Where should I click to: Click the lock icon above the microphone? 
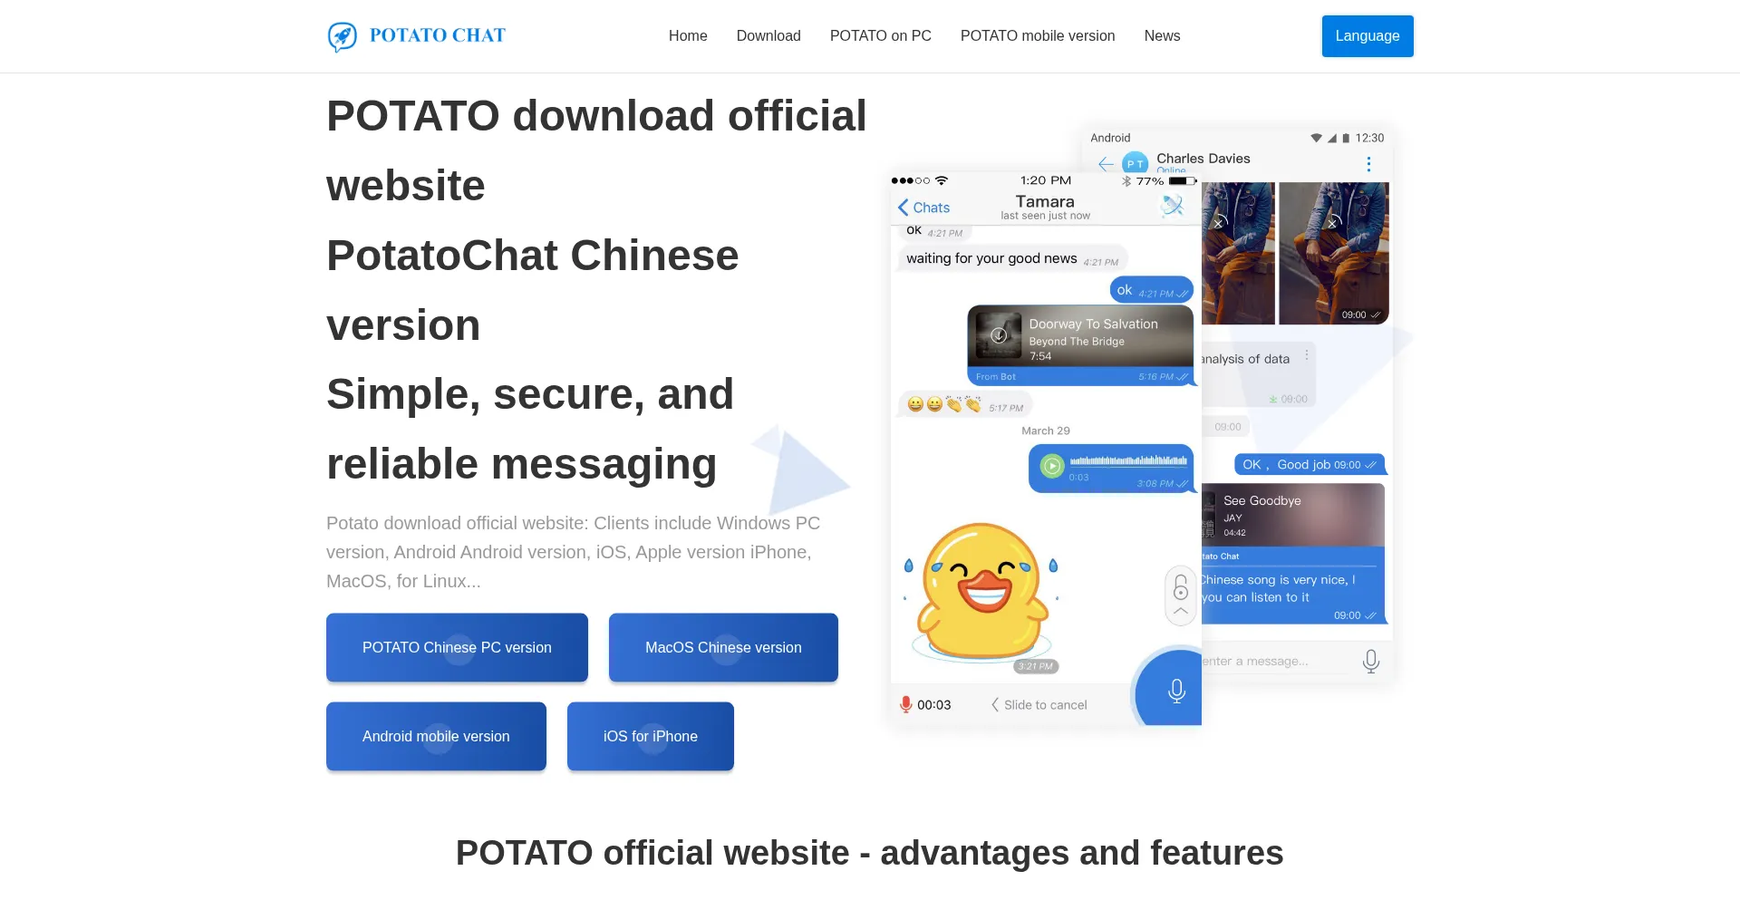(x=1181, y=588)
